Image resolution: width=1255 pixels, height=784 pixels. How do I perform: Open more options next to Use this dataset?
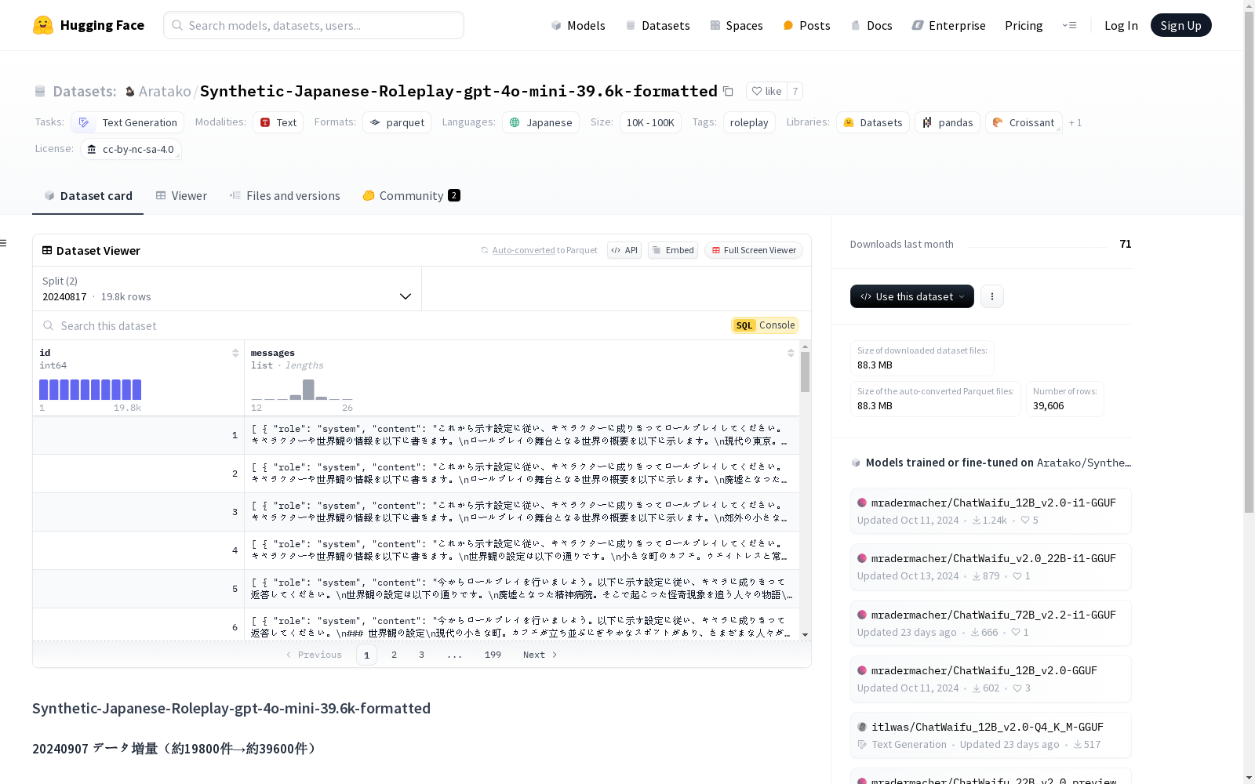click(x=992, y=296)
